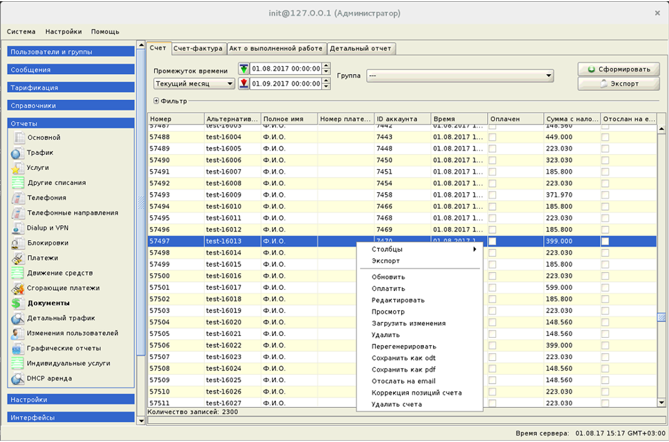The image size is (669, 442).
Task: Expand the Справочники sidebar section
Action: [71, 105]
